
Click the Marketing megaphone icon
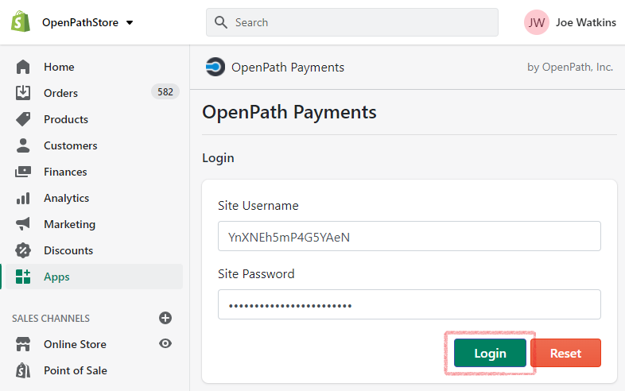[23, 224]
